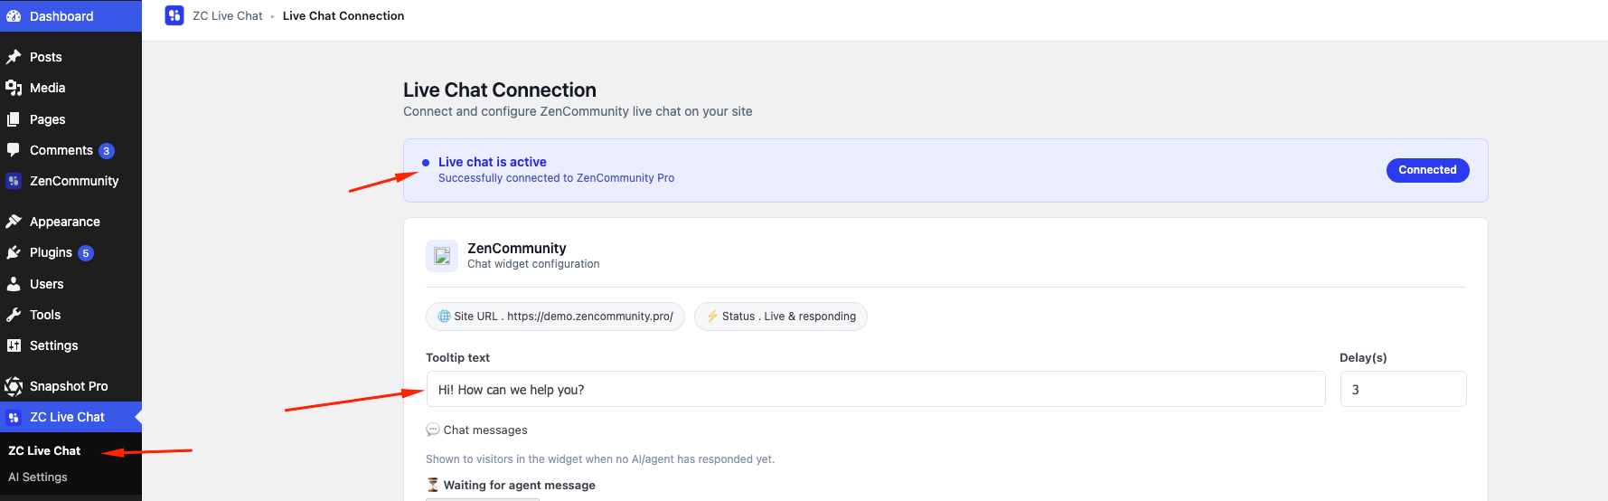Click the Connected button
The width and height of the screenshot is (1608, 501).
[1427, 170]
